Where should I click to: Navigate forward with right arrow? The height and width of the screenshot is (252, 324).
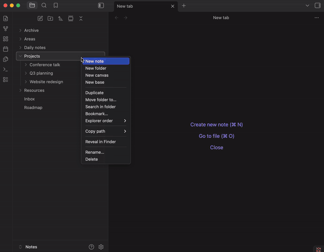click(125, 18)
